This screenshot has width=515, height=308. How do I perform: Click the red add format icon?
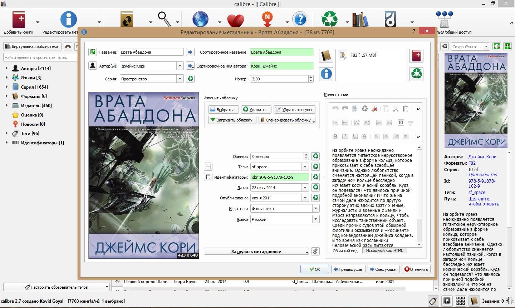click(416, 56)
